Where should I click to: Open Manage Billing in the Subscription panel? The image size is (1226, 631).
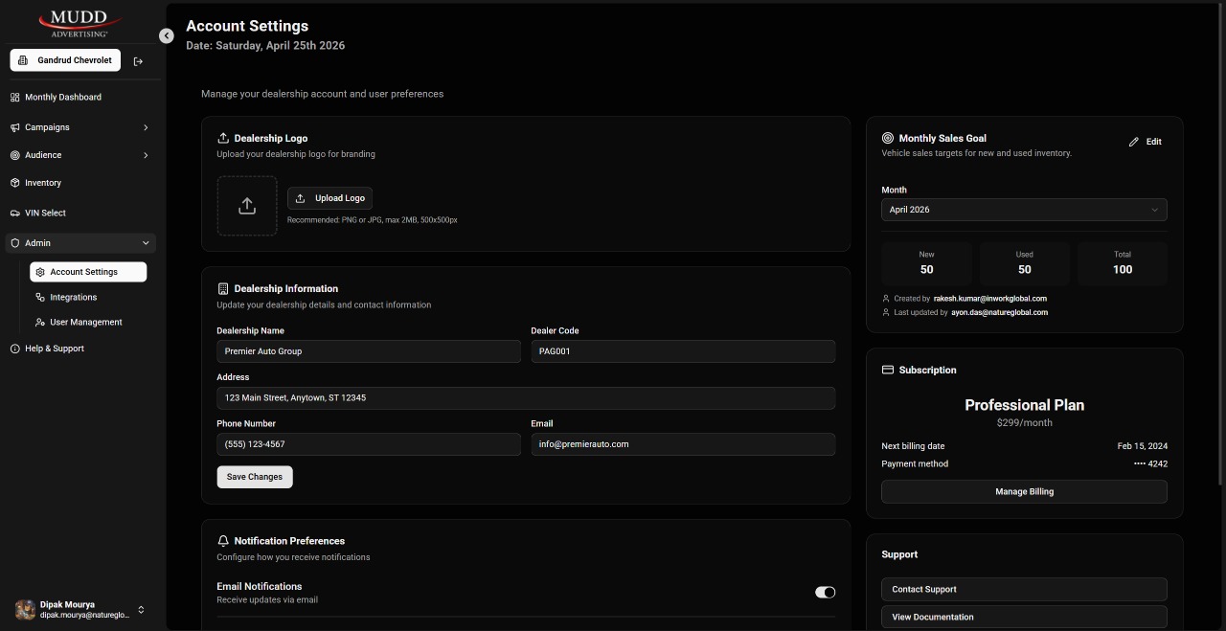click(x=1024, y=491)
